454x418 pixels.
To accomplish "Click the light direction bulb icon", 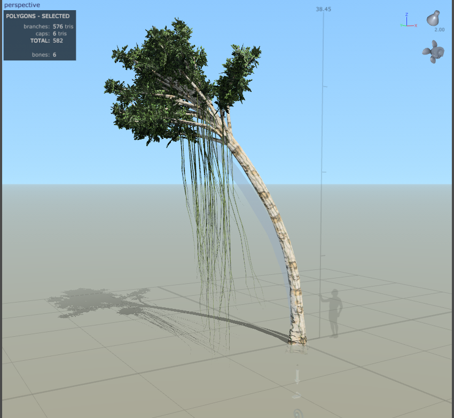I will click(434, 18).
